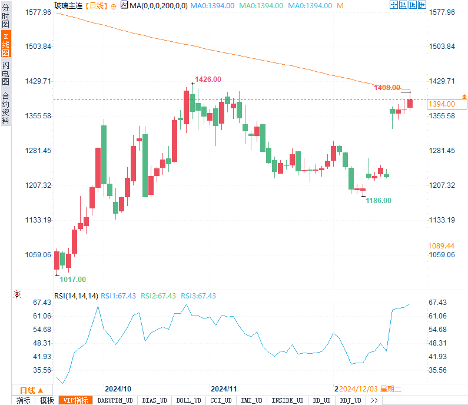Open the 闪电图 side tab
Viewport: 468px width, 405px height.
coord(6,73)
